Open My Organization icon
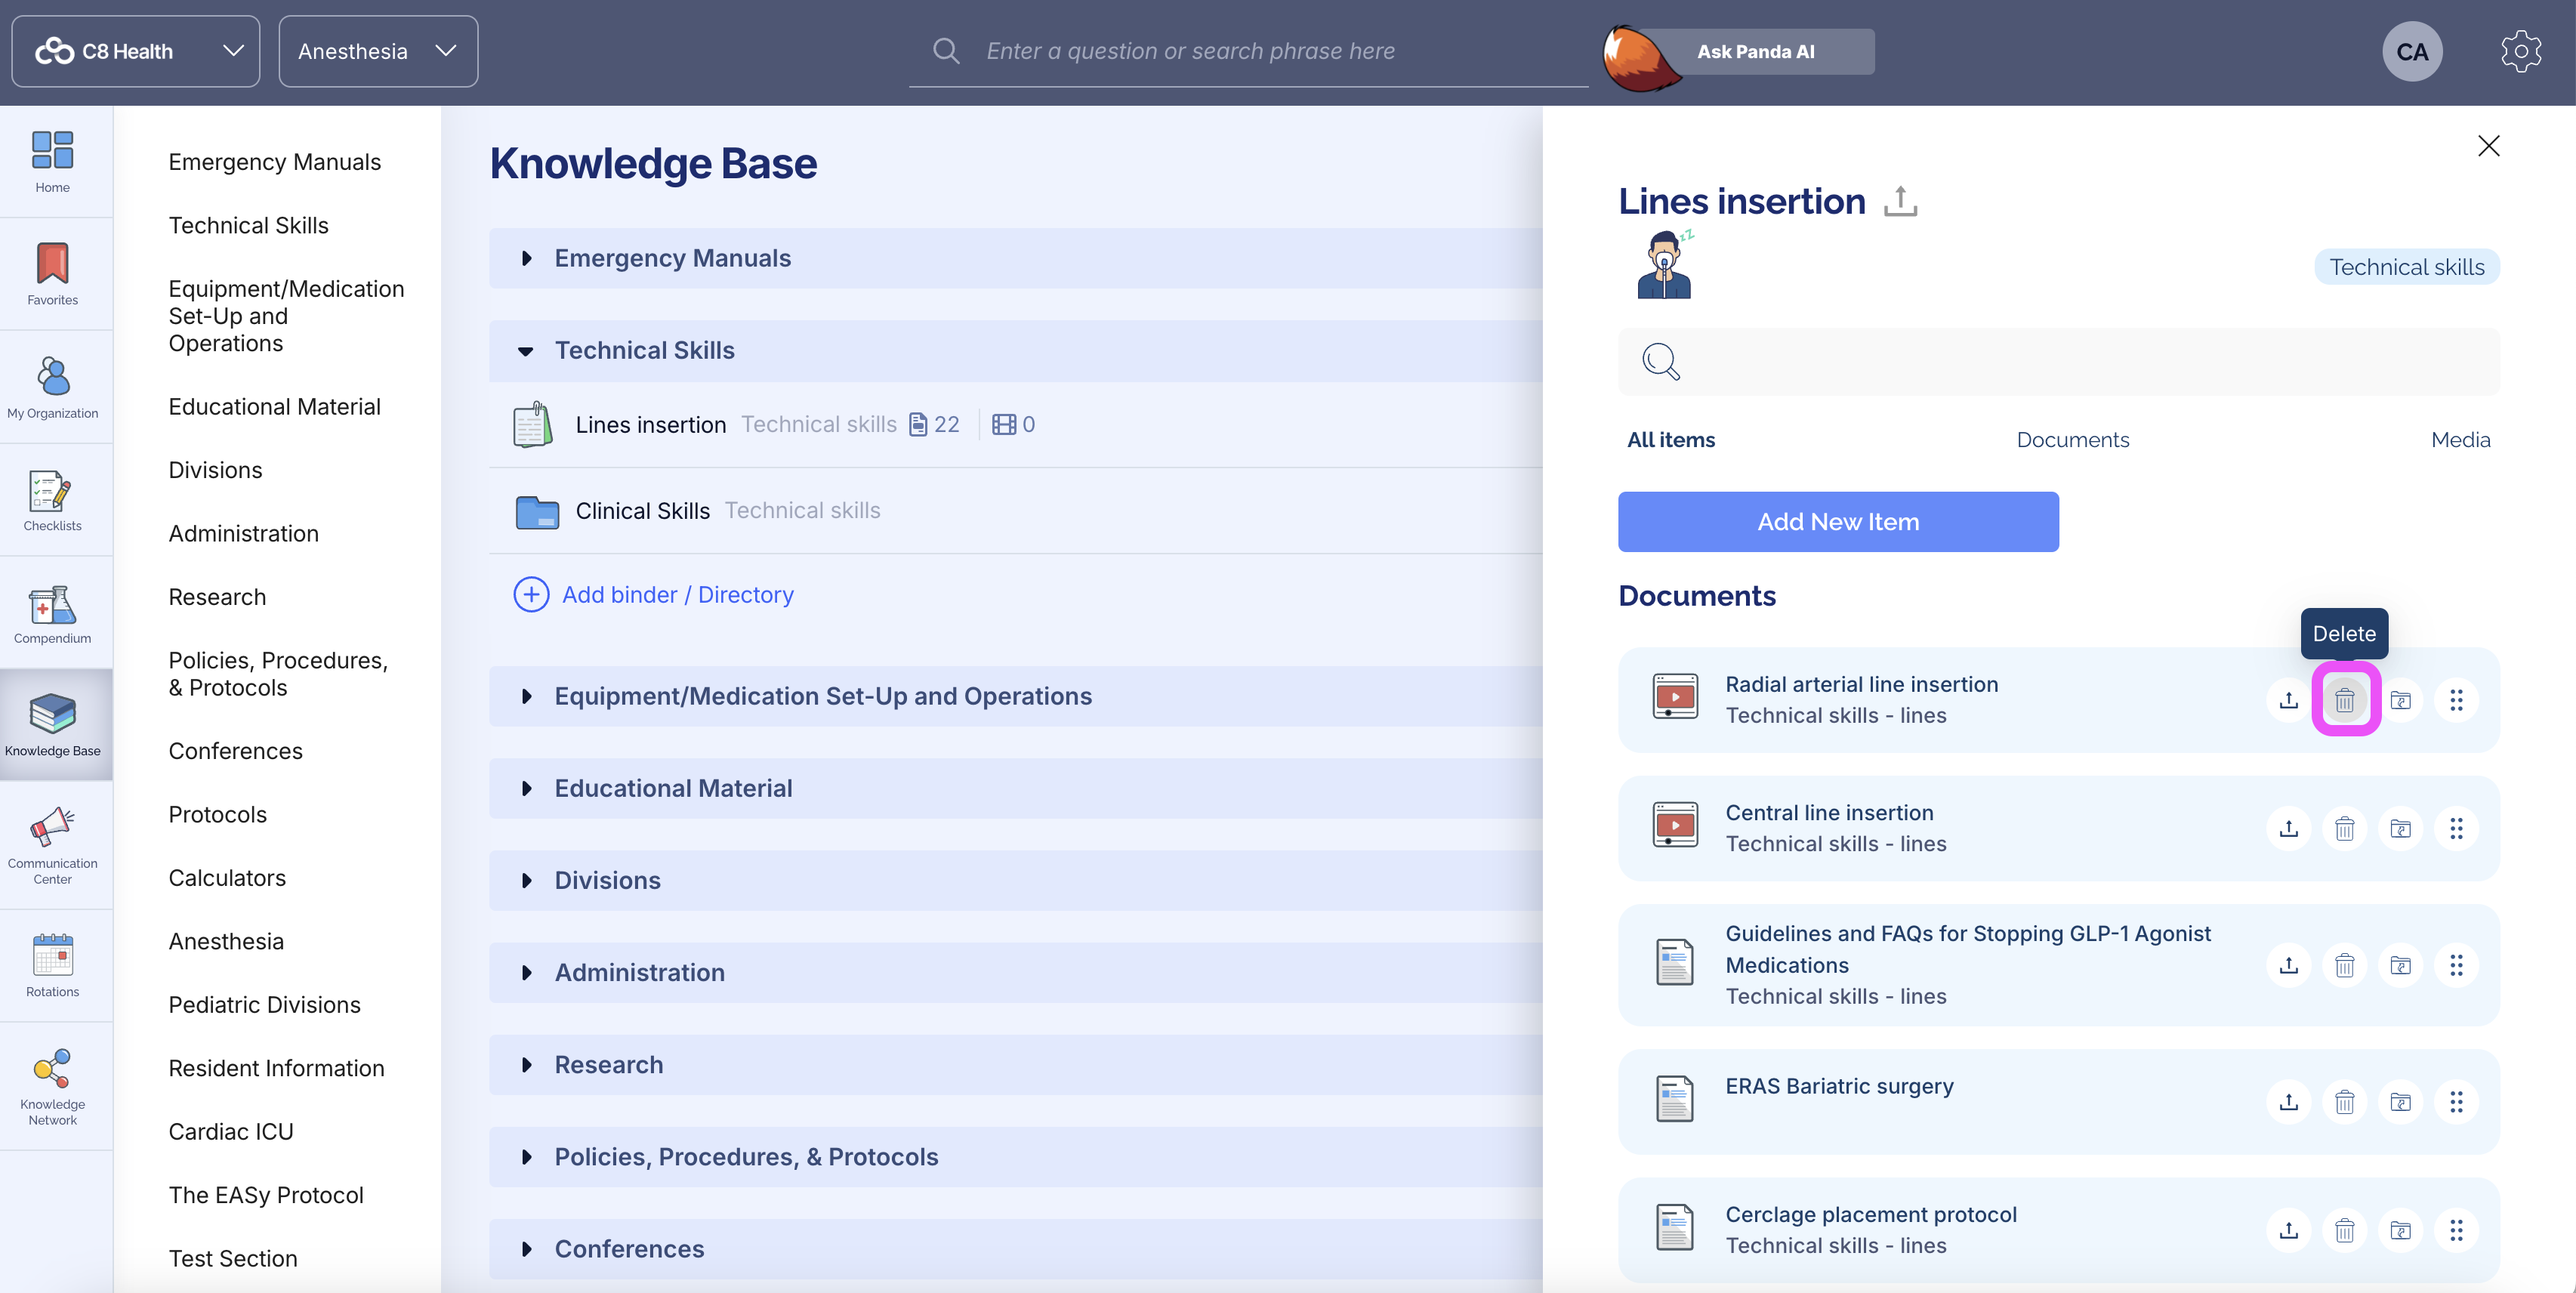Screen dimensions: 2576x1293 click(52, 377)
